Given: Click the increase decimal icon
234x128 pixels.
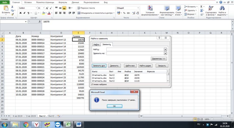Looking at the screenshot, I should click(134, 13).
